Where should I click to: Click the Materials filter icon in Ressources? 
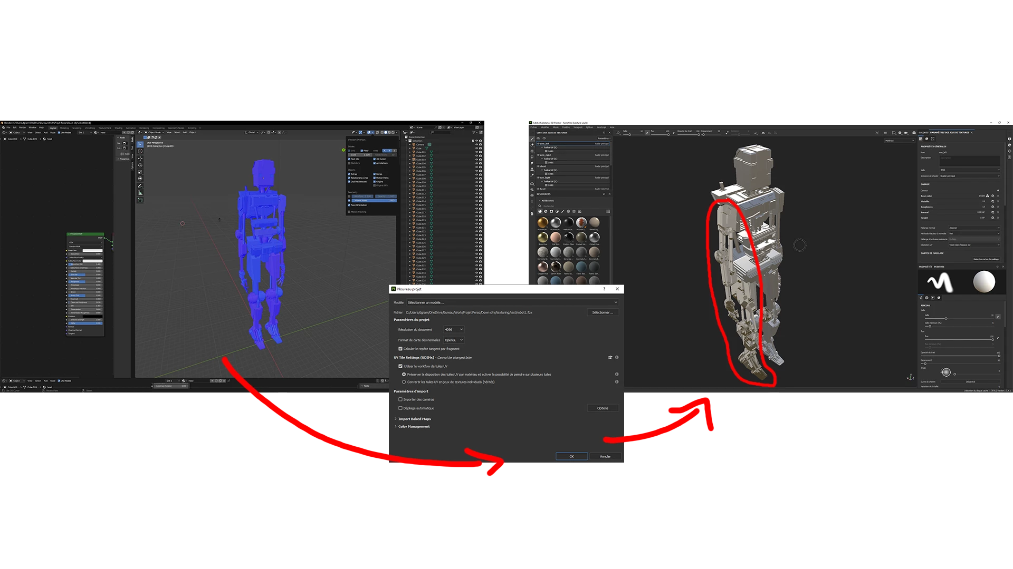tap(540, 211)
